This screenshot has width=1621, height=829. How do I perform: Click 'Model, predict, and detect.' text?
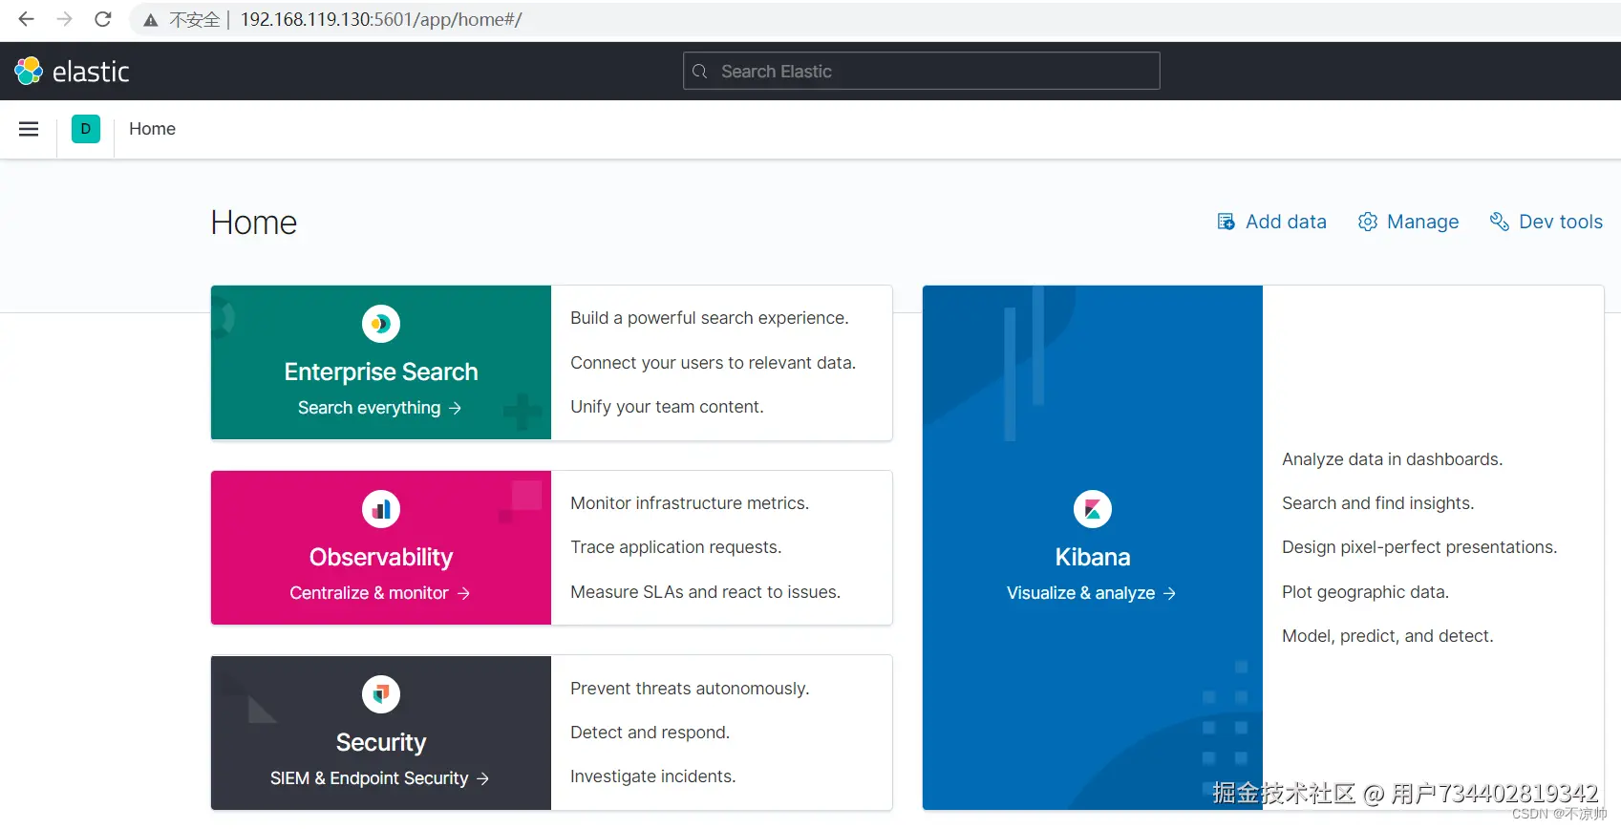point(1387,636)
